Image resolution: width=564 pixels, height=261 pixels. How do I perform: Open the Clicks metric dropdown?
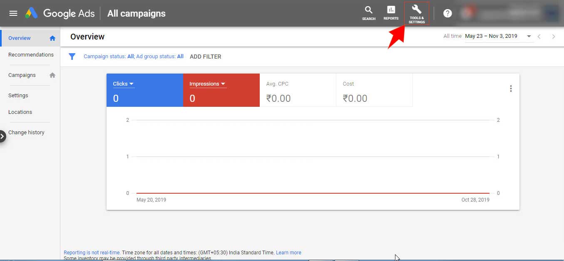(x=123, y=84)
